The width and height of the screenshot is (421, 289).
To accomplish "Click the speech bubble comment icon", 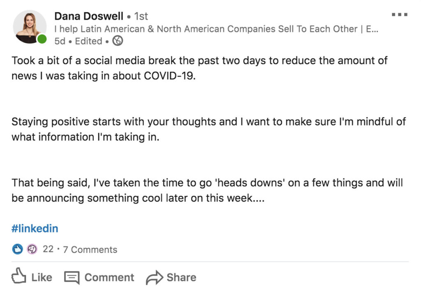I will click(72, 277).
